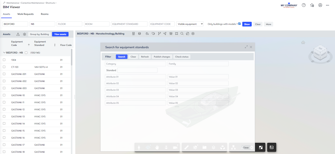Open the user profile icon

(320, 5)
